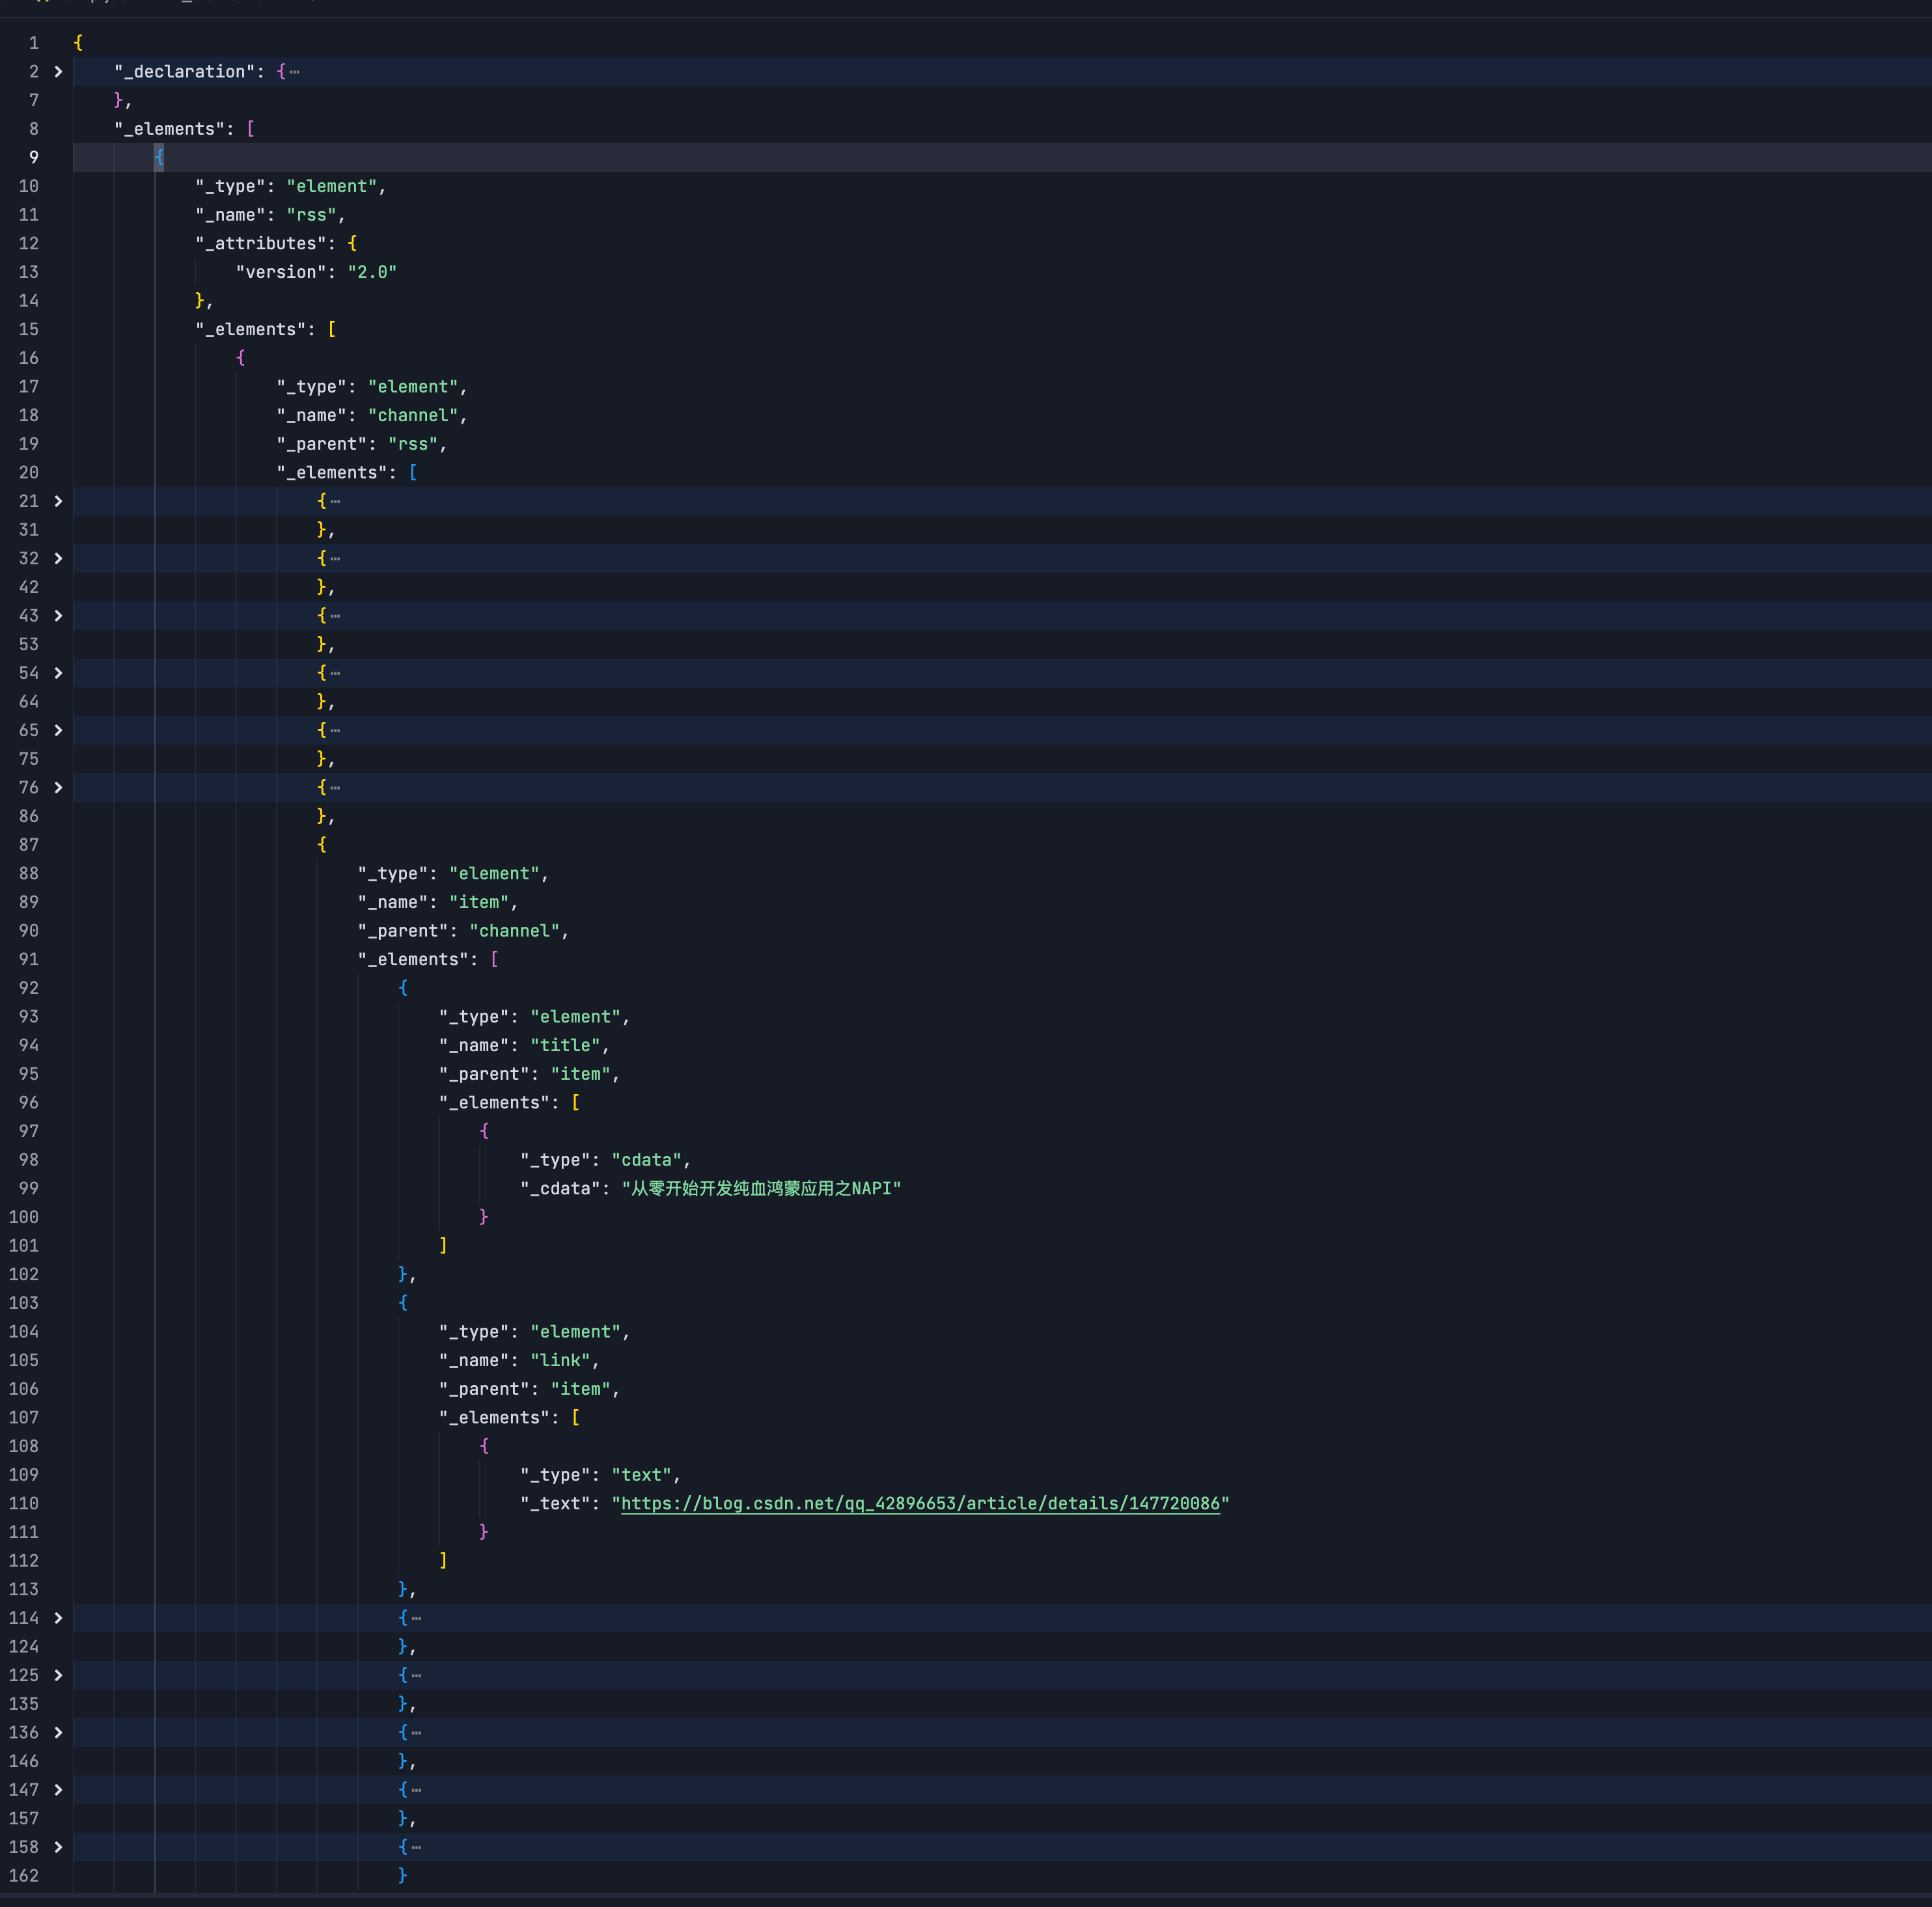Click the fold chevron at line 158
This screenshot has height=1907, width=1932.
tap(58, 1847)
